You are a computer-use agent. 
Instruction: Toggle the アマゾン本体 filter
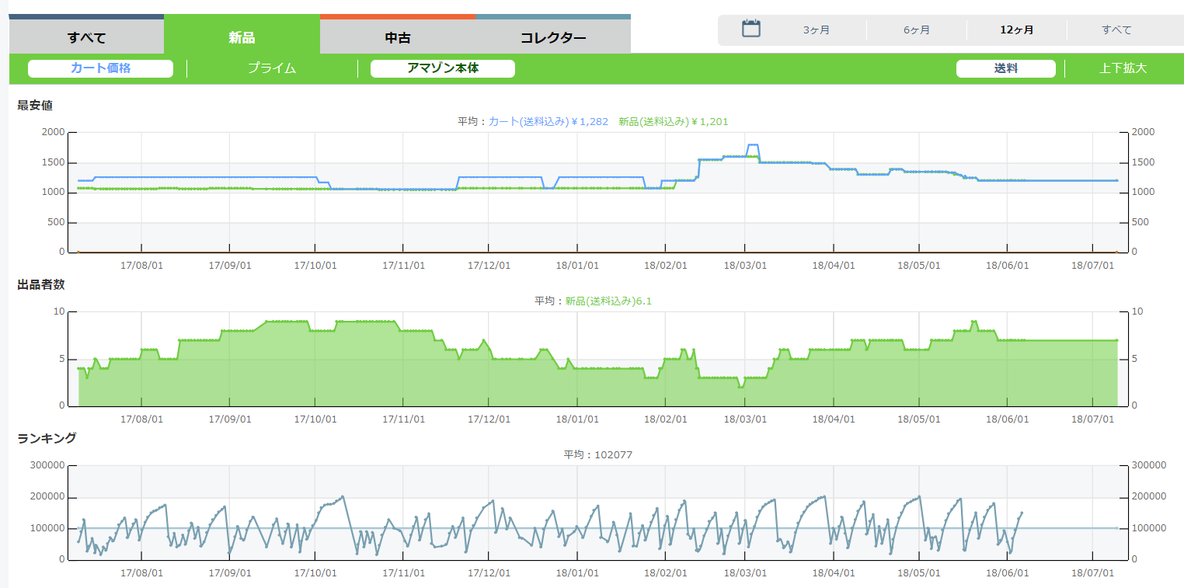pyautogui.click(x=443, y=68)
